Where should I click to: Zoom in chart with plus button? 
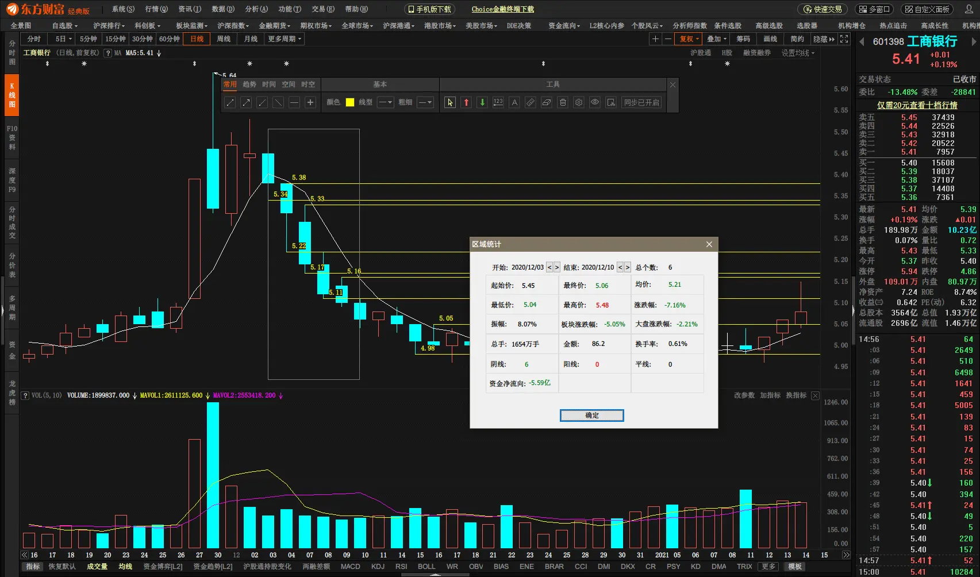[x=655, y=39]
